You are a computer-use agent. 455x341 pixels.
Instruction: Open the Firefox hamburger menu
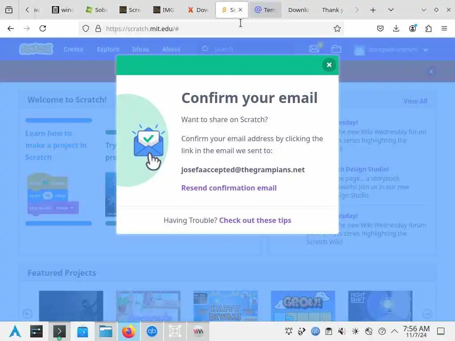444,28
